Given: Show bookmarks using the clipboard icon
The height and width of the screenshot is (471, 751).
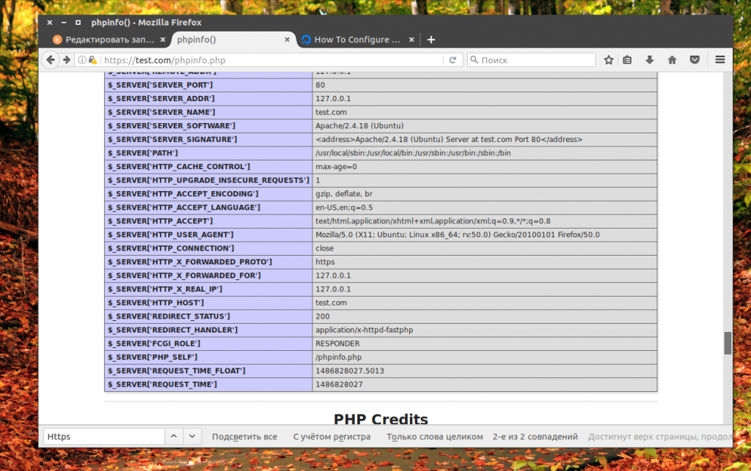Looking at the screenshot, I should (x=629, y=59).
